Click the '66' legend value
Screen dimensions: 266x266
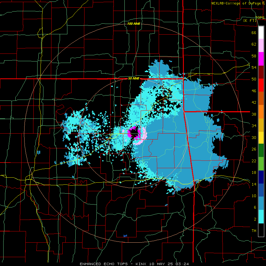(x=254, y=33)
